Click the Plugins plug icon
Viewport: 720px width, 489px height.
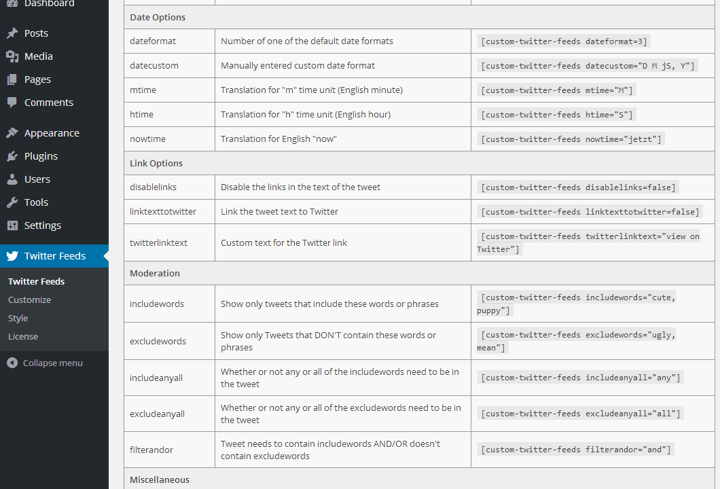coord(12,156)
